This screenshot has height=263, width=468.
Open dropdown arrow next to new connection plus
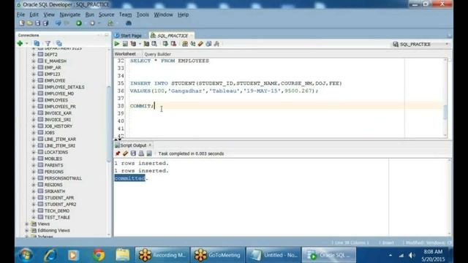27,44
